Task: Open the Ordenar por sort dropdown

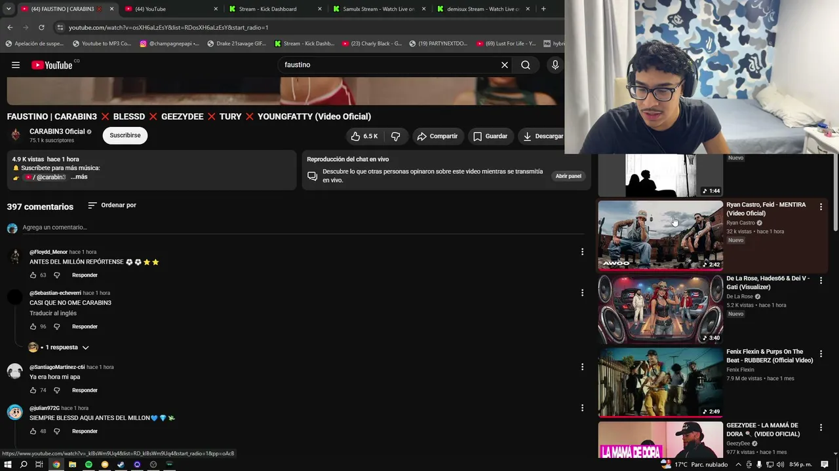Action: (x=112, y=205)
